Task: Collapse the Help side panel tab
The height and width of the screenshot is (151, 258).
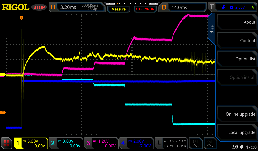Action: (x=212, y=29)
